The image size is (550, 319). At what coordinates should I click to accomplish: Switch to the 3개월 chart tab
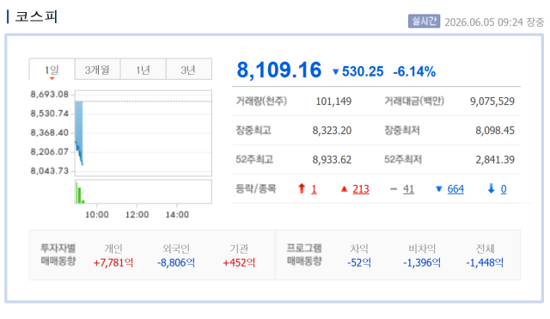point(97,70)
